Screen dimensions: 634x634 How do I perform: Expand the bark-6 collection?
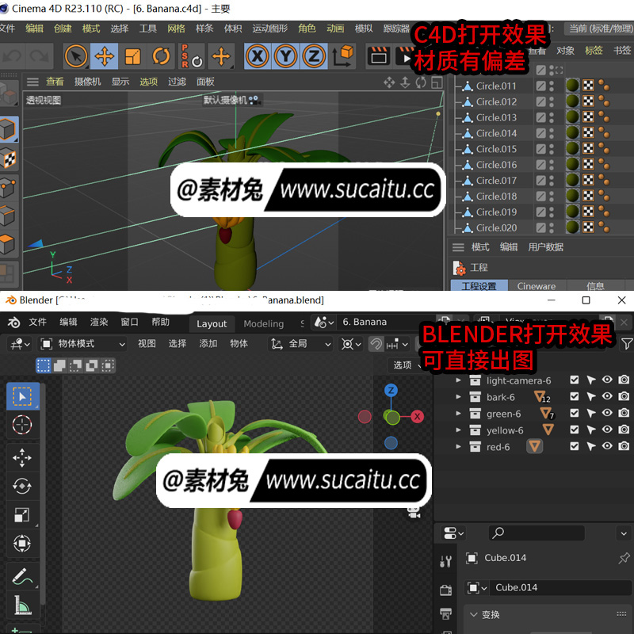(459, 397)
